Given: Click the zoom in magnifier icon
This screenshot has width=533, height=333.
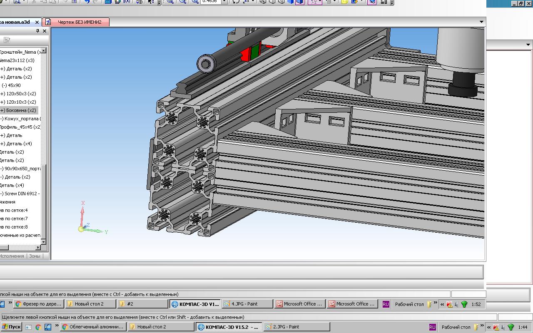Looking at the screenshot, I should (170, 2).
